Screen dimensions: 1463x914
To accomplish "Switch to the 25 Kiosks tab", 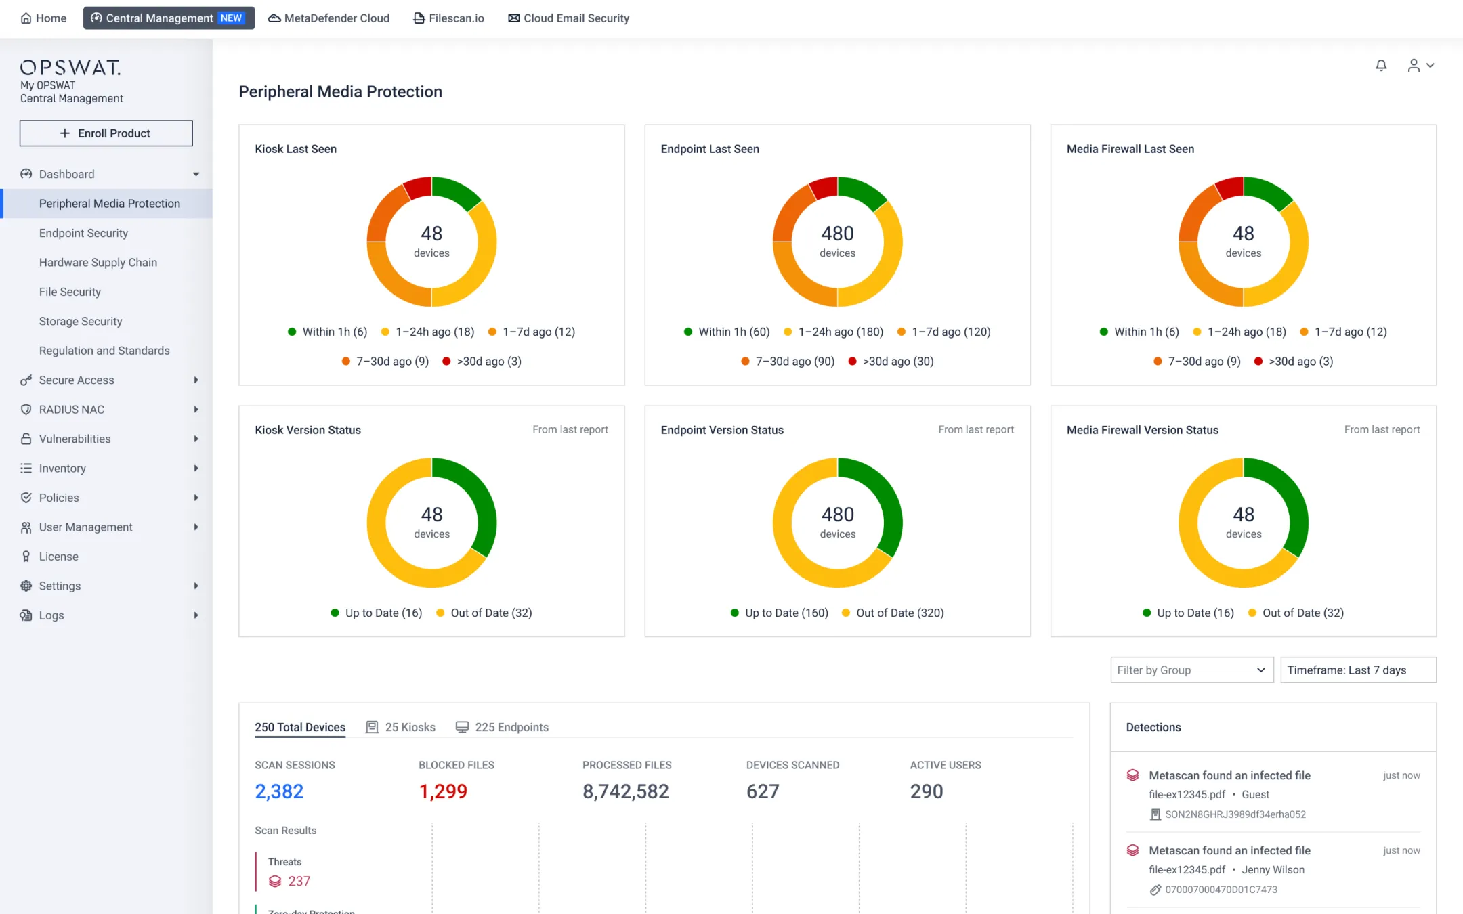I will (x=400, y=727).
